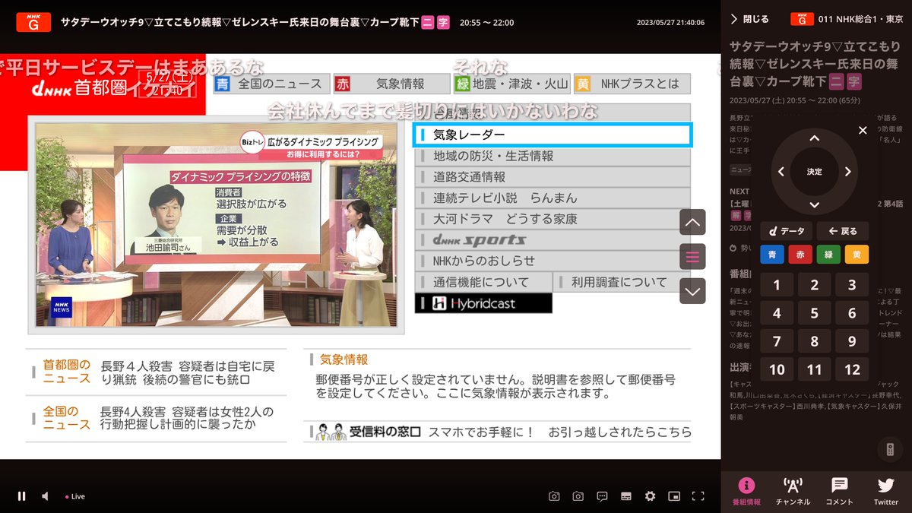Pause the live stream
Viewport: 912px width, 513px height.
click(21, 496)
